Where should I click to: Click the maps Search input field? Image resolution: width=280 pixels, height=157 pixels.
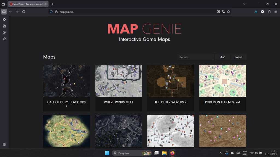tap(196, 57)
